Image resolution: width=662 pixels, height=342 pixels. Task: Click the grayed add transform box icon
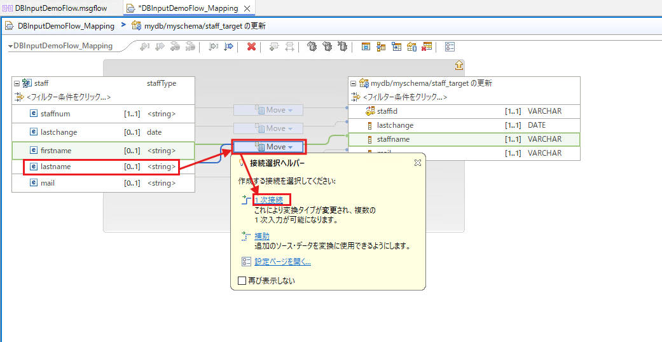pyautogui.click(x=273, y=47)
